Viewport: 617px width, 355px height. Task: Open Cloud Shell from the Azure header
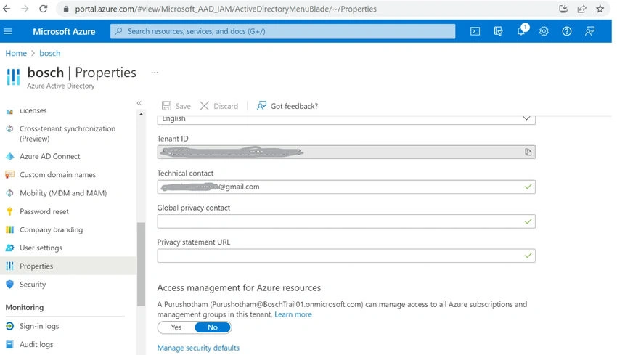(475, 31)
